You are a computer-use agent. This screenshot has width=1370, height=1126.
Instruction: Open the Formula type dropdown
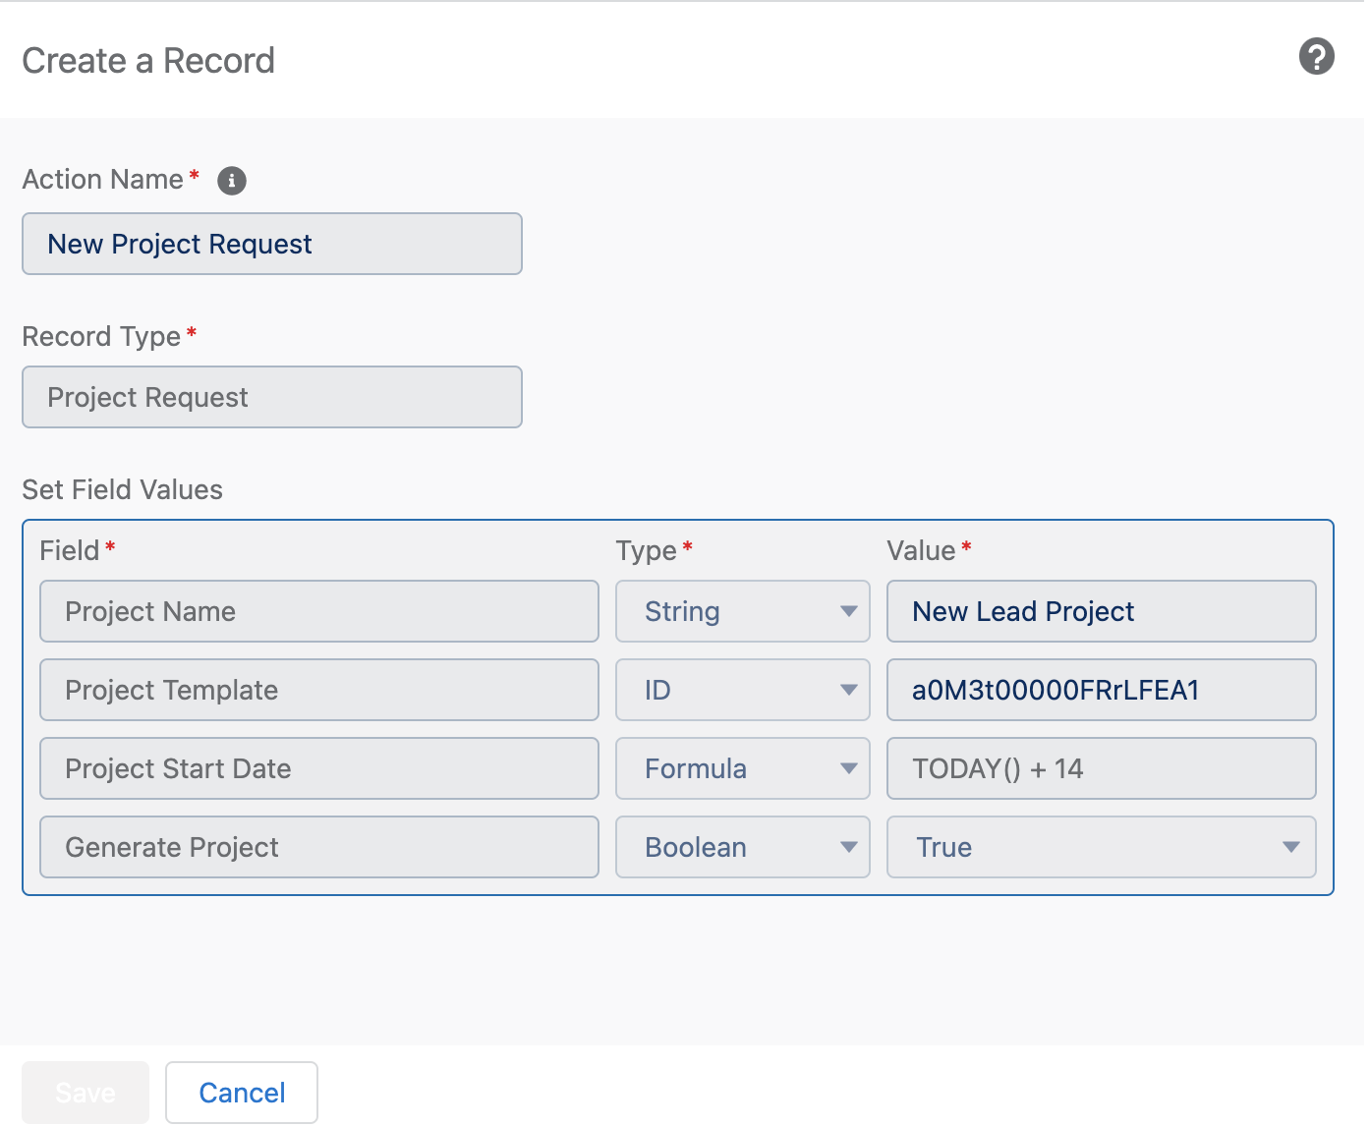coord(742,768)
